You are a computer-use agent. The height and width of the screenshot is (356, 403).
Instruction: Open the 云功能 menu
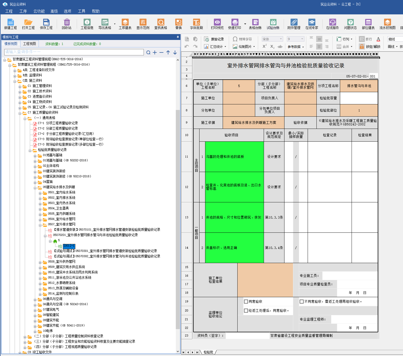(39, 11)
